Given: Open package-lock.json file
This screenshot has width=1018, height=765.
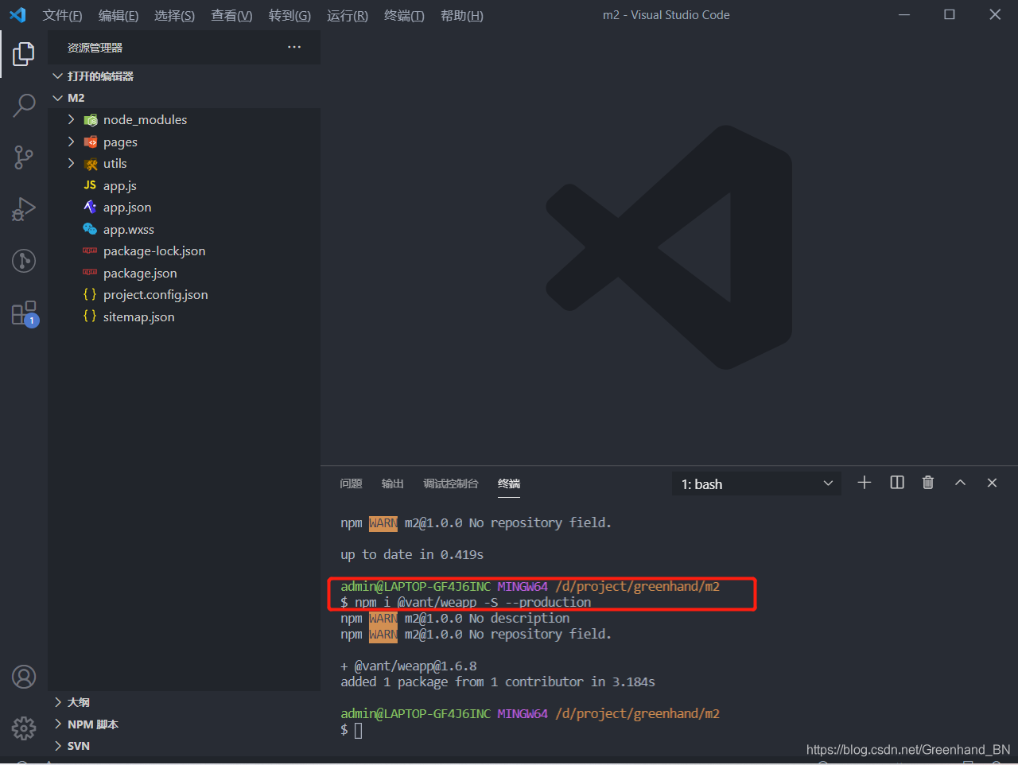Looking at the screenshot, I should click(x=153, y=250).
